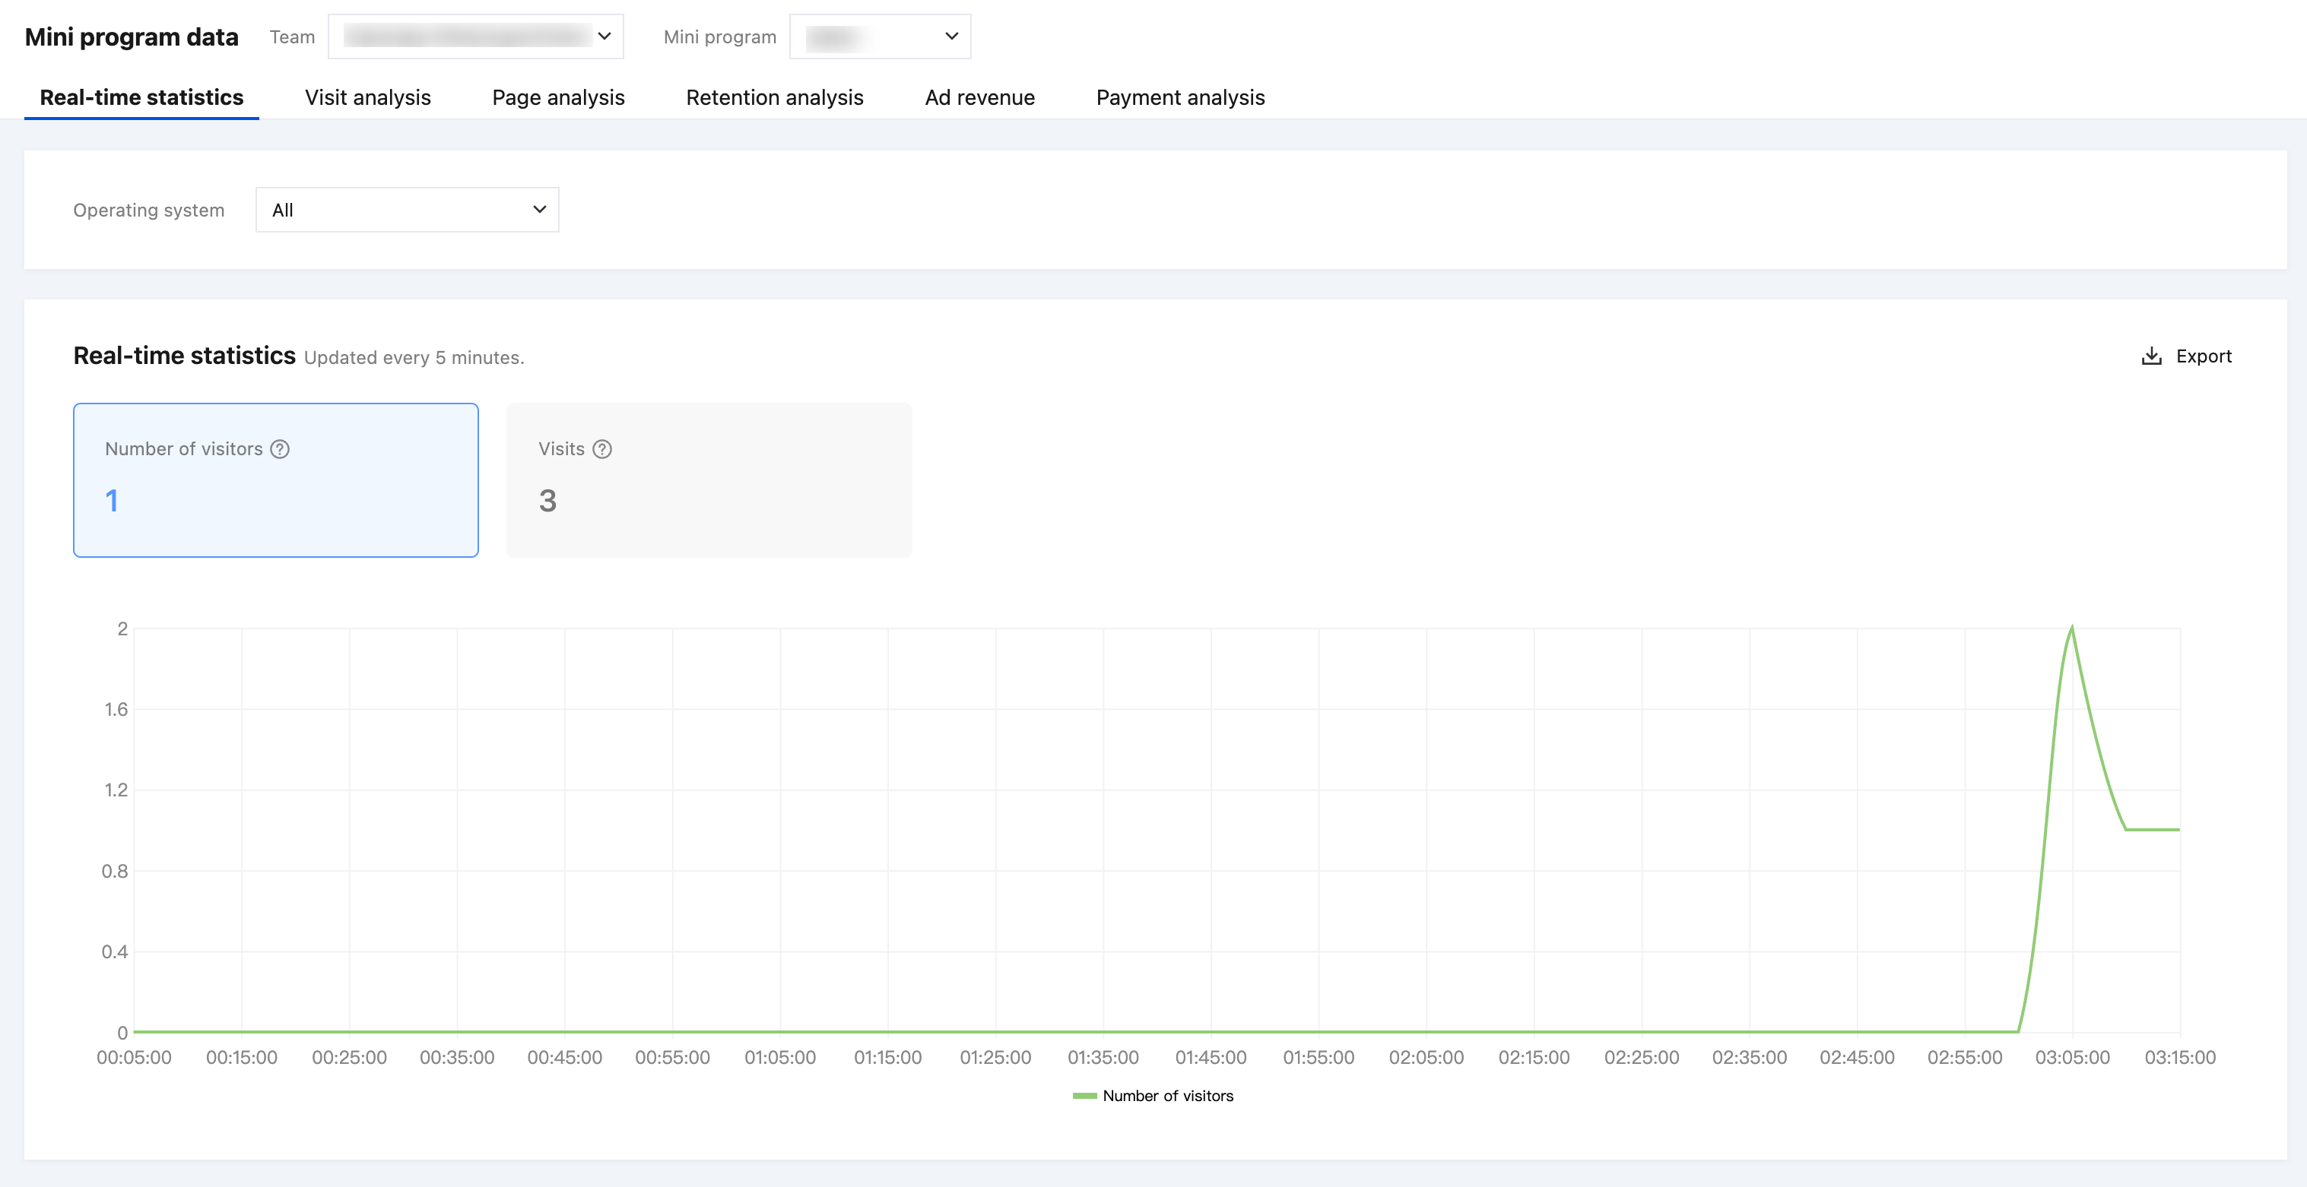
Task: Toggle the green Number of visitors legend
Action: 1153,1096
